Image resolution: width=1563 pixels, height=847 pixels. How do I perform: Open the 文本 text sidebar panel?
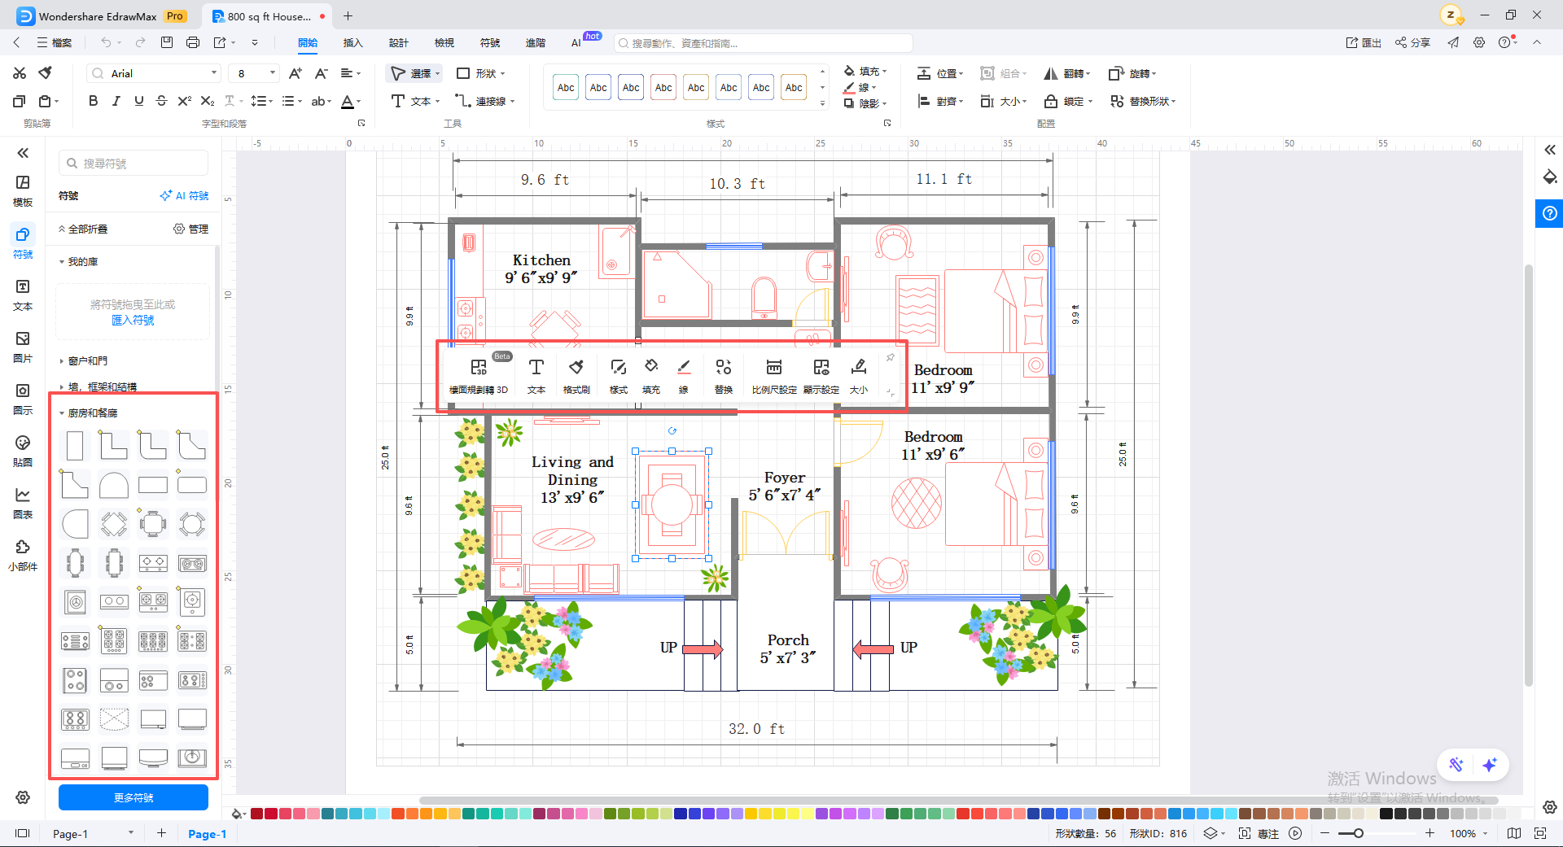coord(23,295)
